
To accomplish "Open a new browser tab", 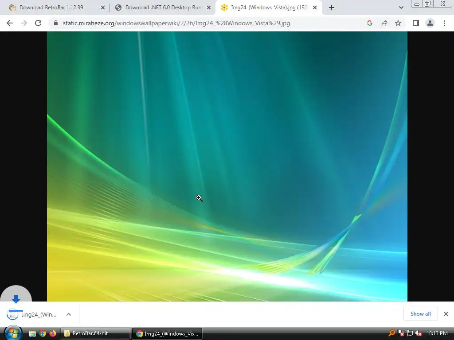I will (332, 8).
